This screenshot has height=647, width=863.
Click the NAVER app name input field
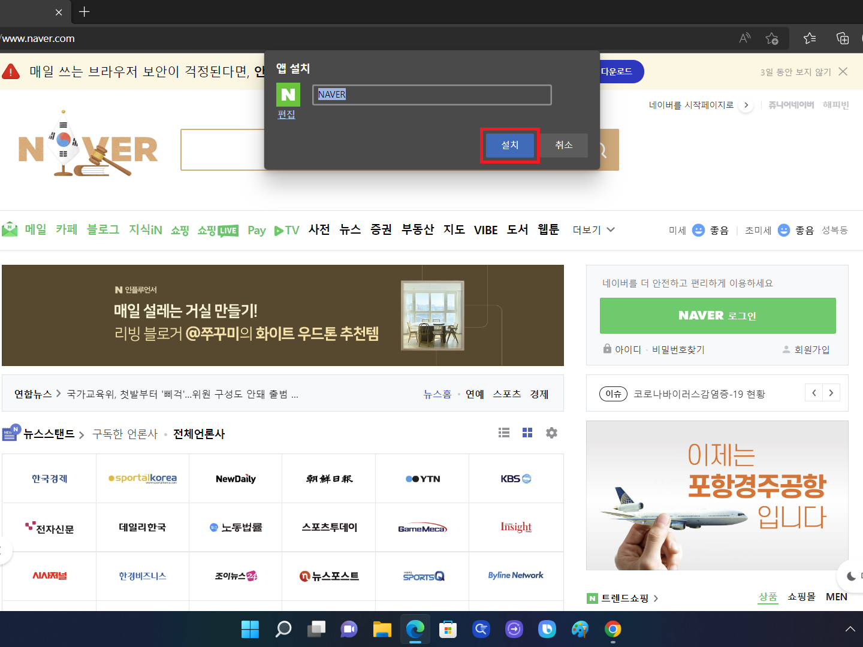431,95
